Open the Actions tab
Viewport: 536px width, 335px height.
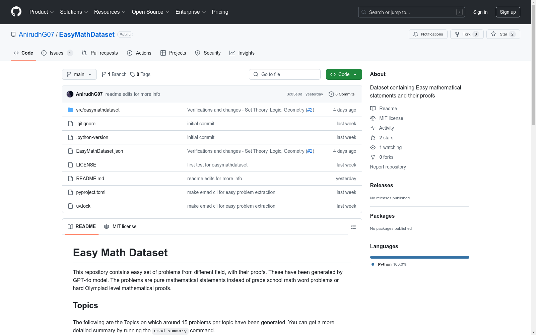click(139, 53)
